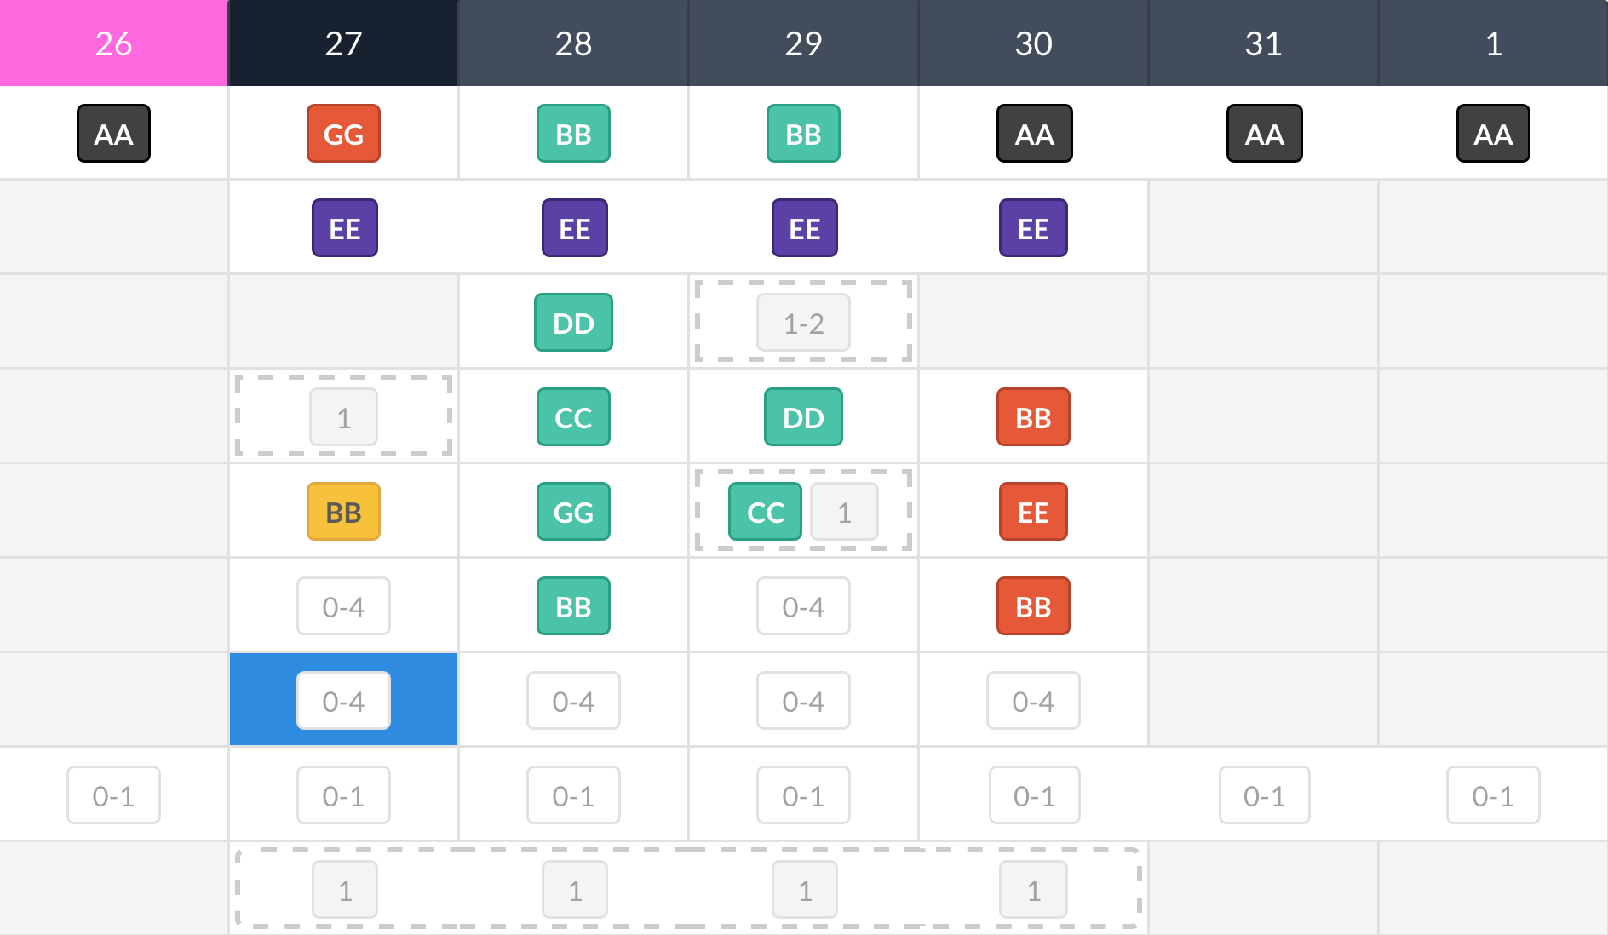This screenshot has height=935, width=1608.
Task: Click the 1-2 placeholder in day 29
Action: point(803,323)
